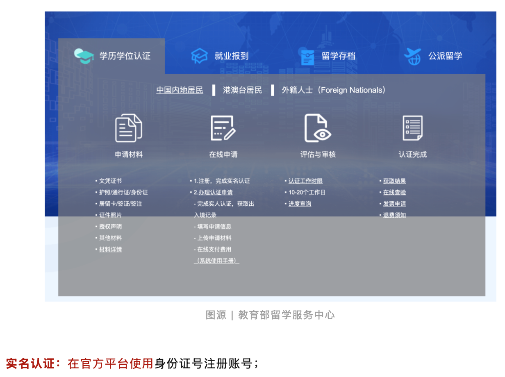The image size is (505, 377).
Task: Open the 系统使用手册 link
Action: coord(216,261)
